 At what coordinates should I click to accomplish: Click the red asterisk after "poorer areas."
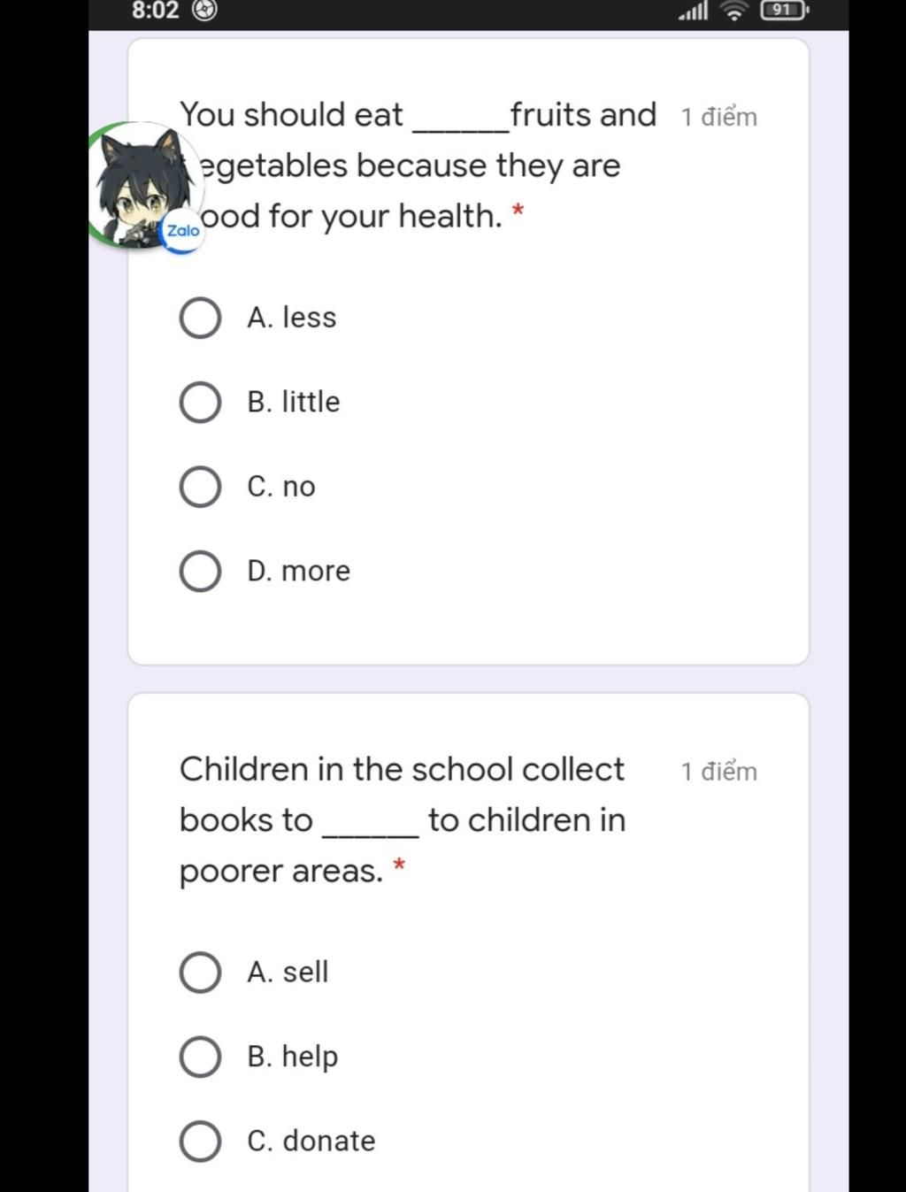tap(400, 865)
